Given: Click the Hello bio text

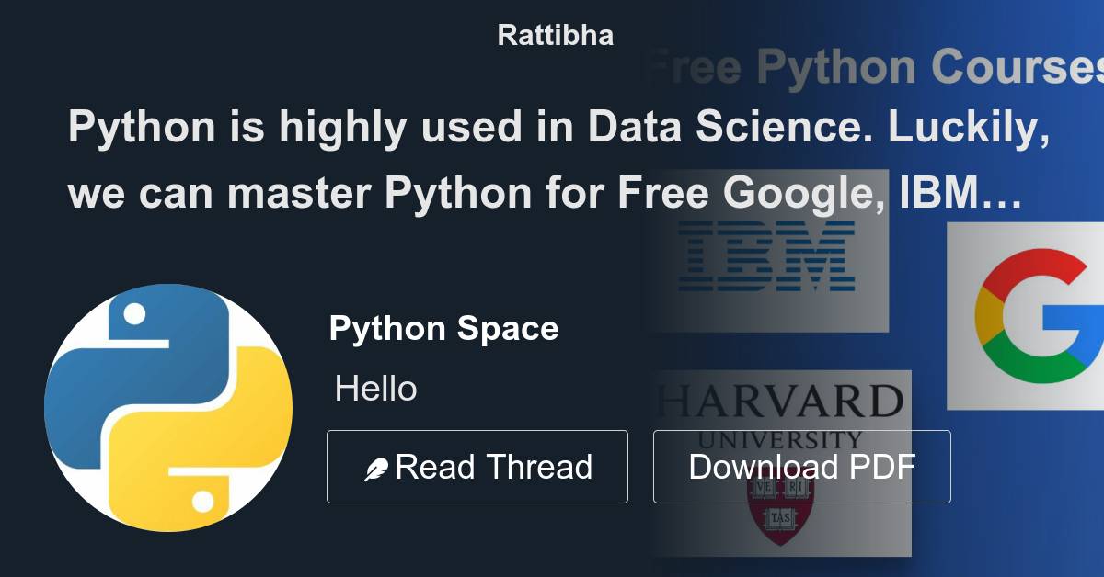Looking at the screenshot, I should click(x=375, y=389).
